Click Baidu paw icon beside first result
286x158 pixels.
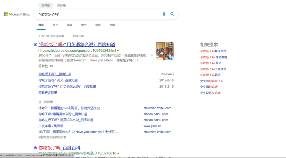tap(35, 44)
